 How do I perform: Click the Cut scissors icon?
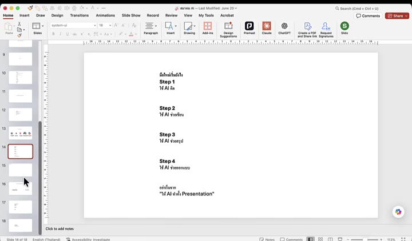click(19, 24)
